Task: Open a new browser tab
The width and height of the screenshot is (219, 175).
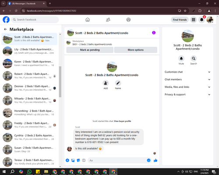Action: [50, 3]
